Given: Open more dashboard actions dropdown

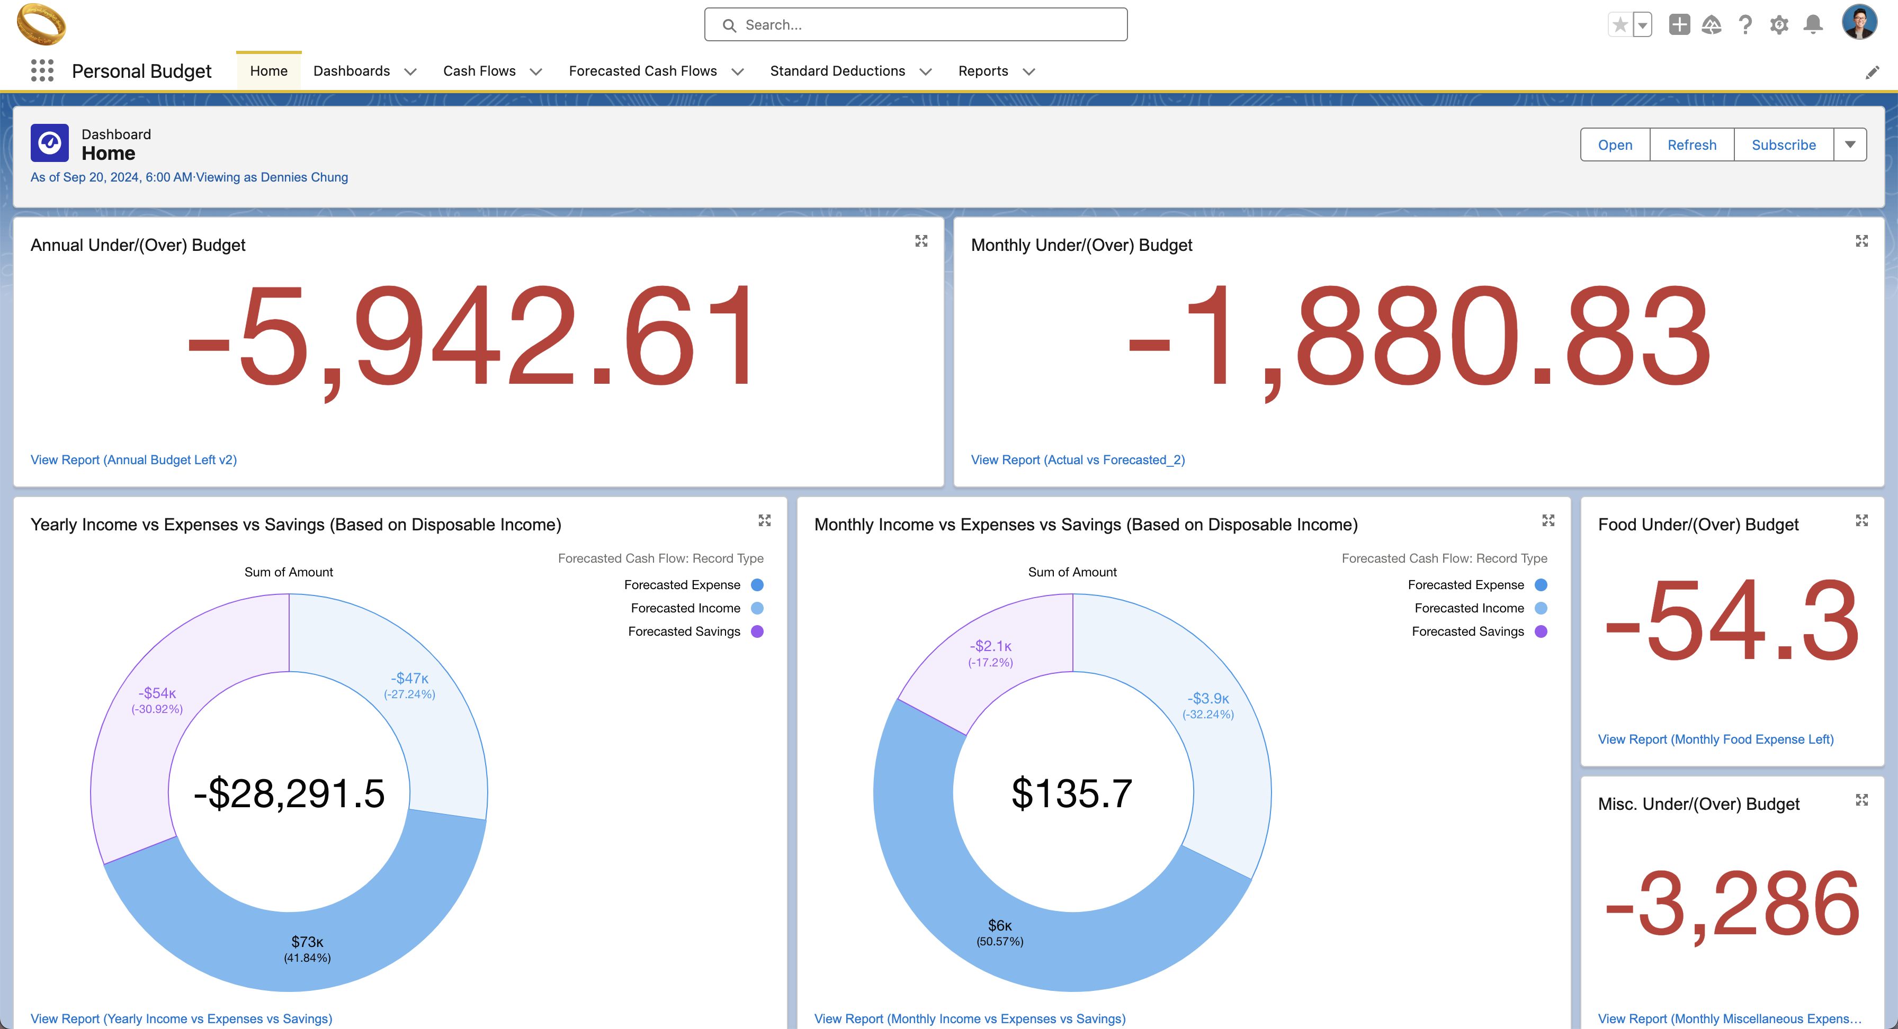Looking at the screenshot, I should coord(1849,145).
